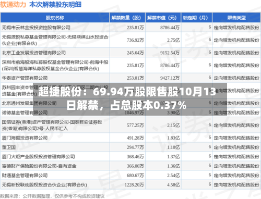The image size is (261, 199).
Task: Click the 736.92万 quantity value
Action: click(135, 40)
